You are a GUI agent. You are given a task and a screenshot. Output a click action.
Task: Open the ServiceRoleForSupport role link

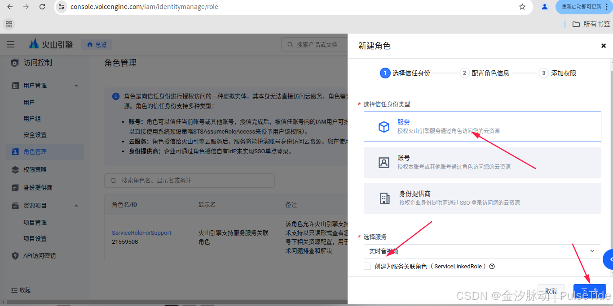point(141,233)
